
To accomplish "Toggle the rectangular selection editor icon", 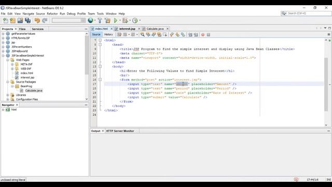I will point(165,35).
